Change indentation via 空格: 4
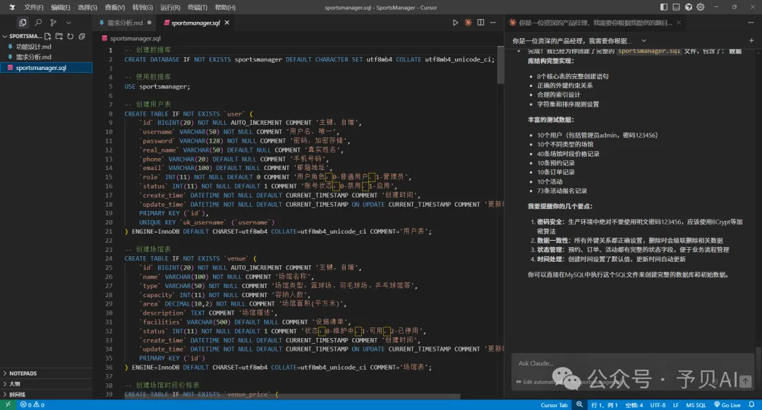762x410 pixels. (x=634, y=405)
